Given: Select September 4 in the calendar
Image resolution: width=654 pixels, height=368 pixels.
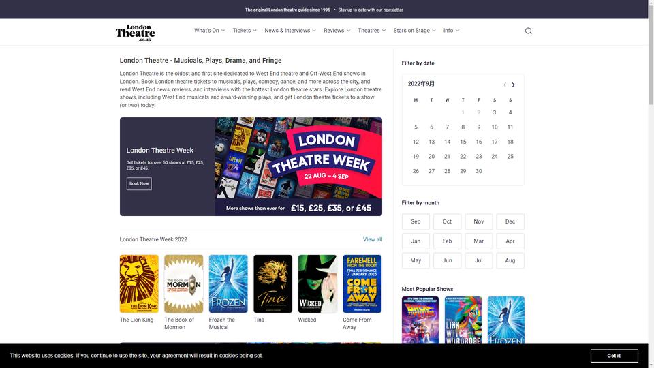Looking at the screenshot, I should pos(510,112).
